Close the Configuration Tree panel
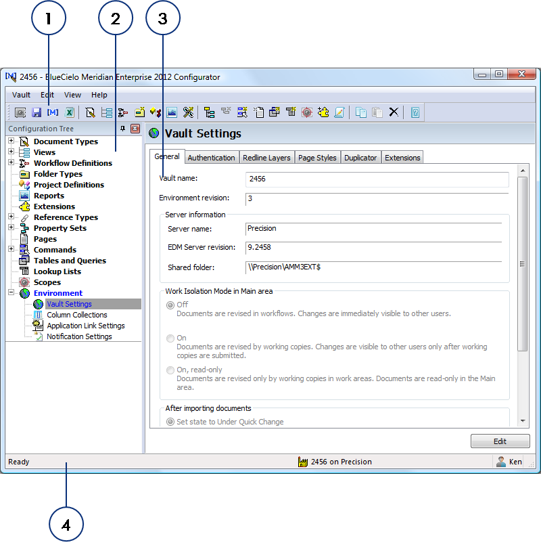 point(135,129)
